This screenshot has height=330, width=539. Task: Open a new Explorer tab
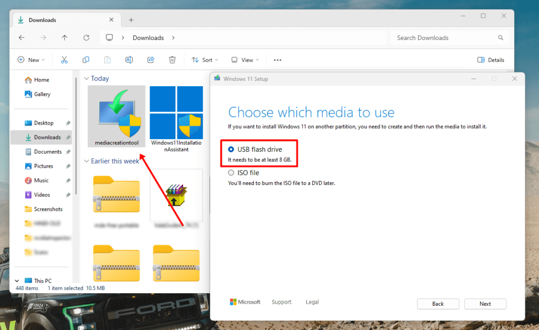tap(131, 20)
